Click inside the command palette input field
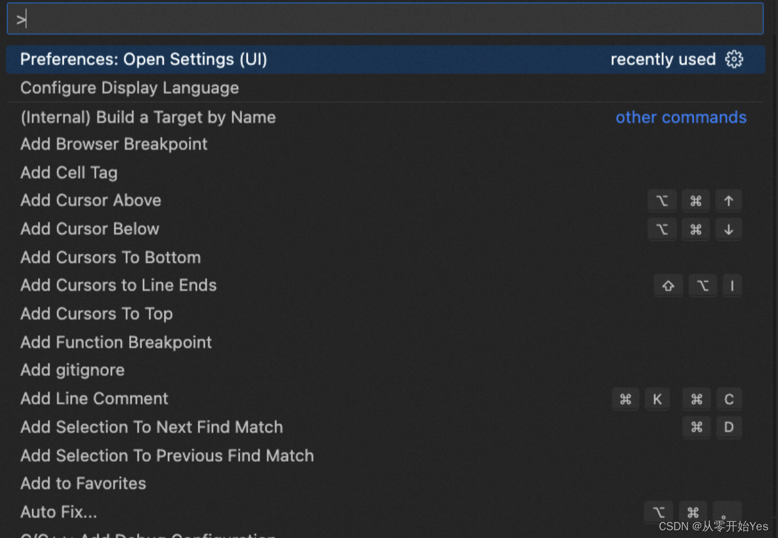Image resolution: width=778 pixels, height=538 pixels. [387, 18]
